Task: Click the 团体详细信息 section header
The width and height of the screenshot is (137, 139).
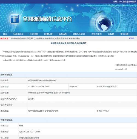Action: [6, 75]
